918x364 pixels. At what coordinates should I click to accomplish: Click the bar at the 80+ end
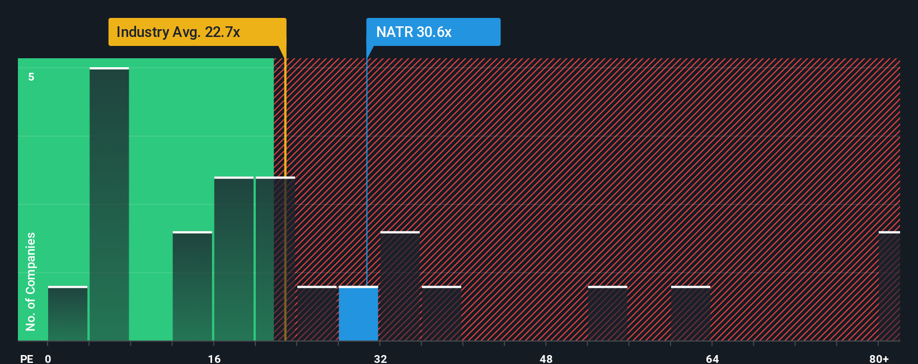tap(889, 286)
